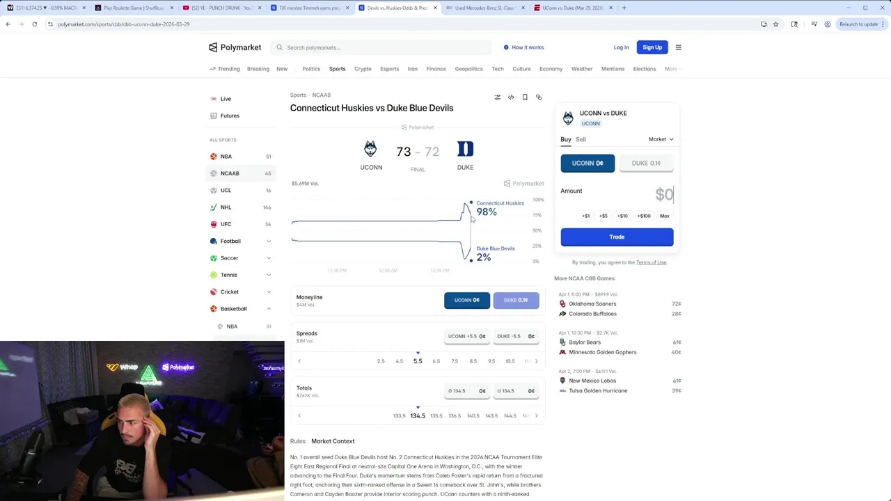The width and height of the screenshot is (891, 501).
Task: Pick DUKE -5.5 spread option
Action: coord(516,336)
